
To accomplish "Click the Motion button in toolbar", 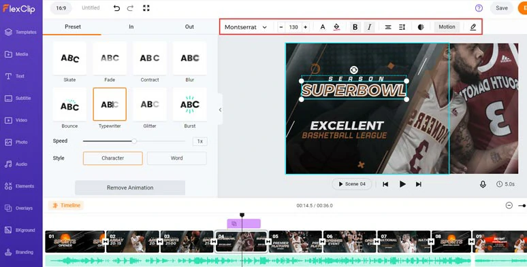I will coord(447,26).
